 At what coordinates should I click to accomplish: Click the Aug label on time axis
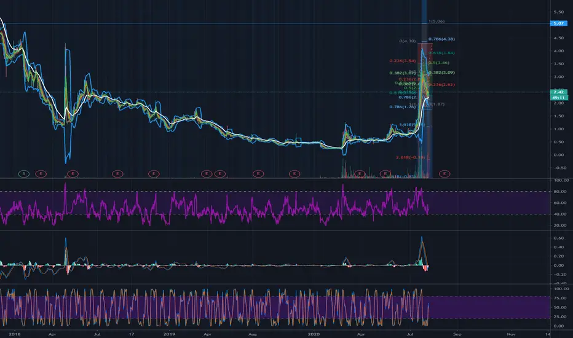[x=253, y=334]
